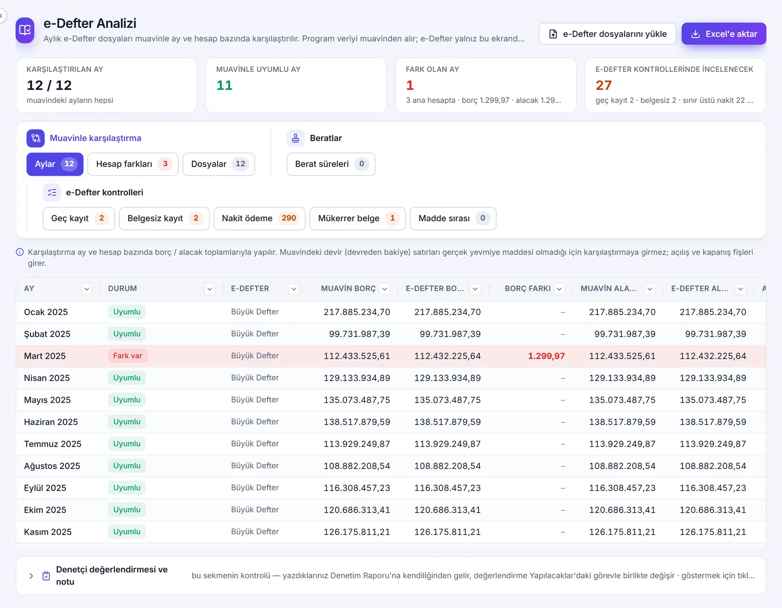Click the Mart 2025 row label
This screenshot has width=782, height=608.
45,356
